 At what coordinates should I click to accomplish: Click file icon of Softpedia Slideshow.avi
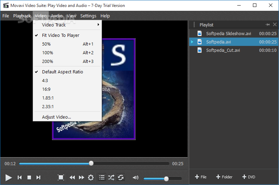pos(200,33)
